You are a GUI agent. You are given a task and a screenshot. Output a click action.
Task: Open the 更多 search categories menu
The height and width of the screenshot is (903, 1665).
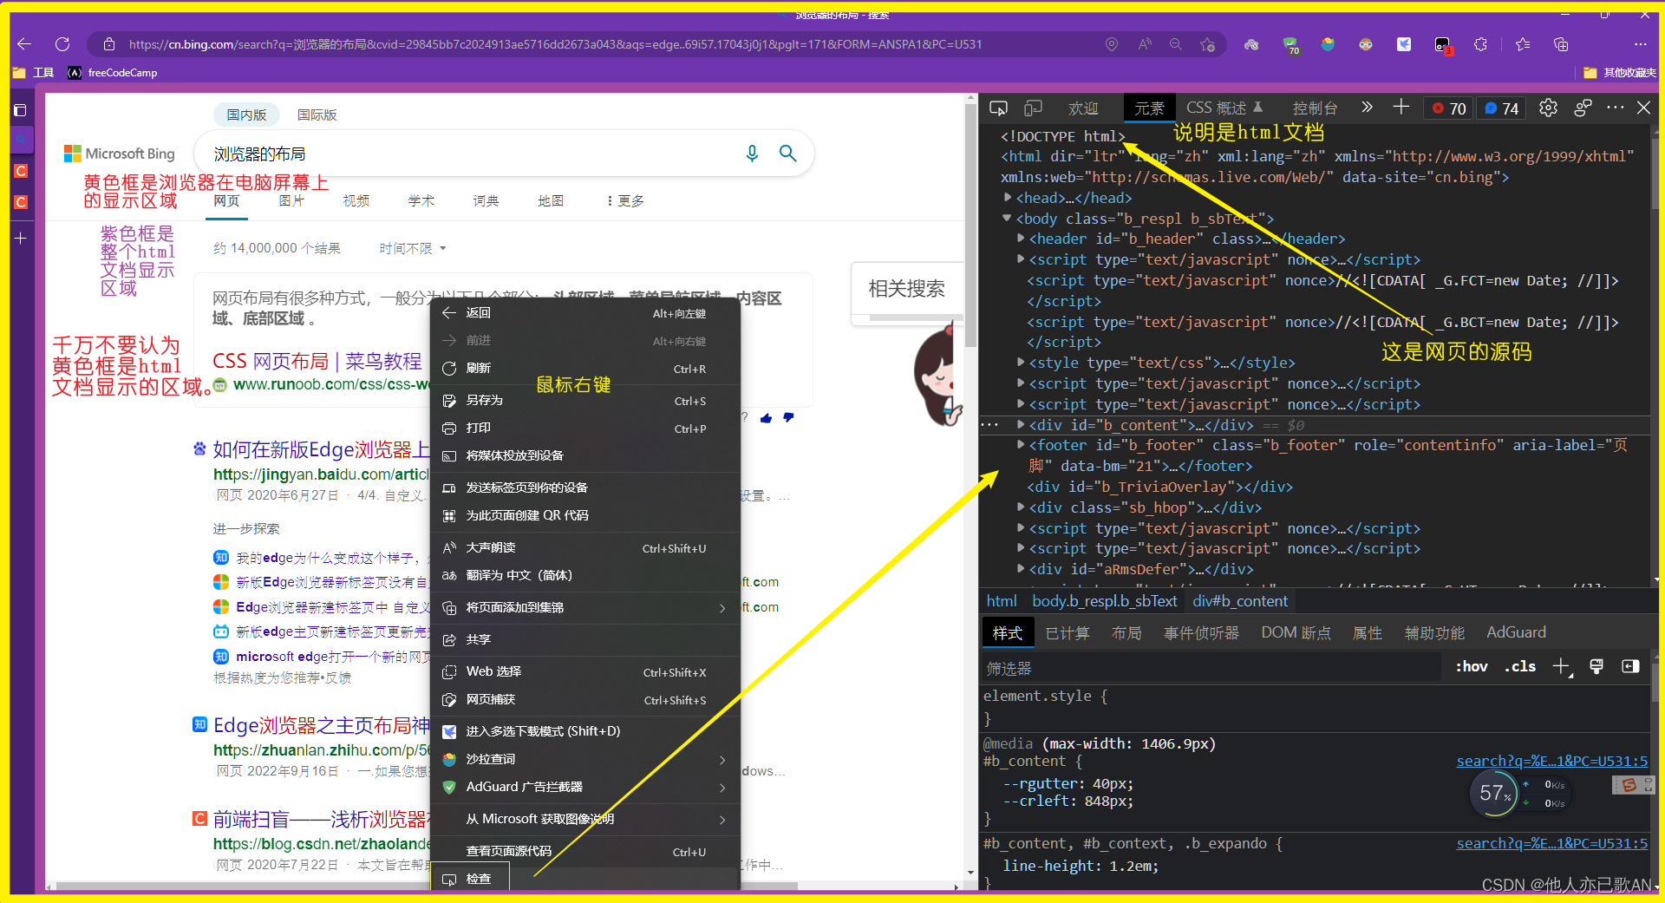point(626,200)
